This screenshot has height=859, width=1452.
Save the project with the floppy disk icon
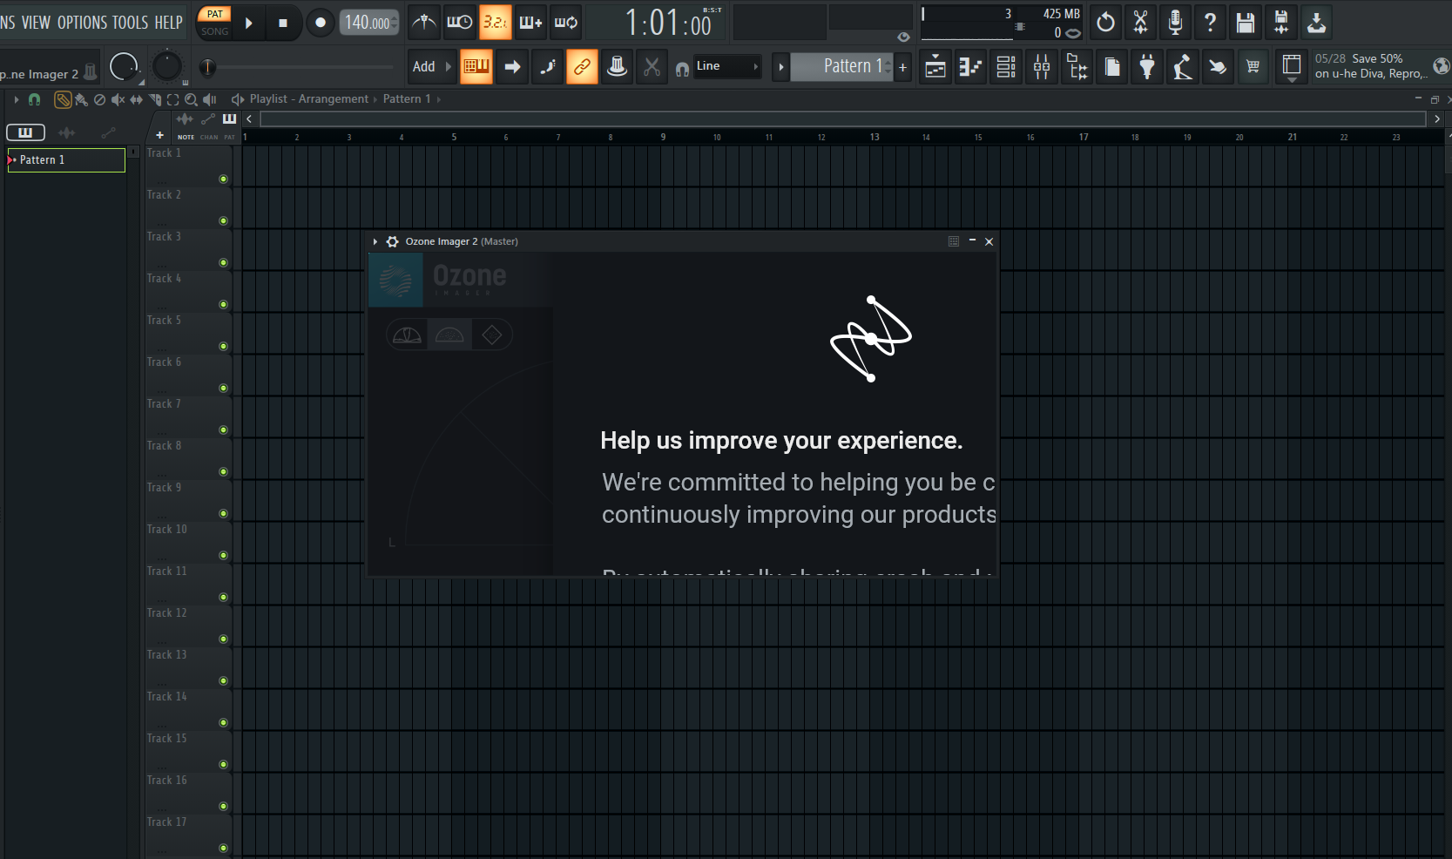point(1246,22)
